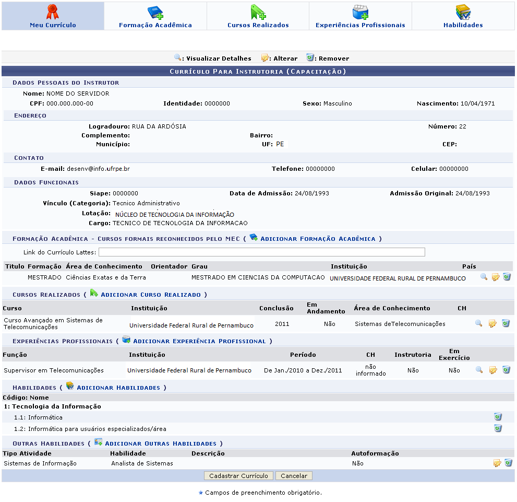Open the Meu Currículo tab
517x502 pixels.
53,16
